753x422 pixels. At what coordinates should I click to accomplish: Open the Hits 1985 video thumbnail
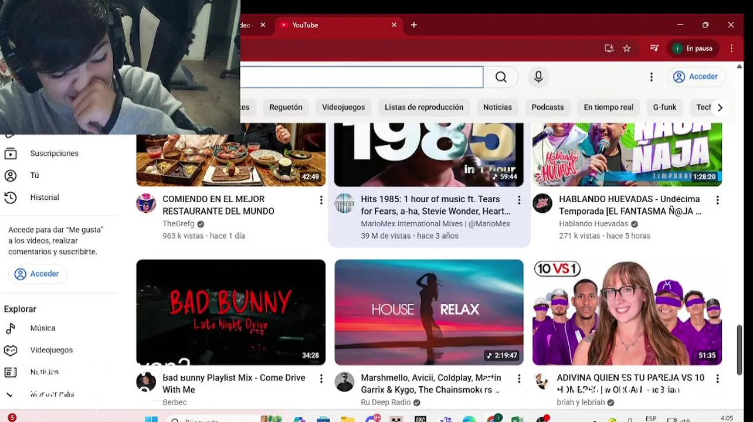pos(429,155)
